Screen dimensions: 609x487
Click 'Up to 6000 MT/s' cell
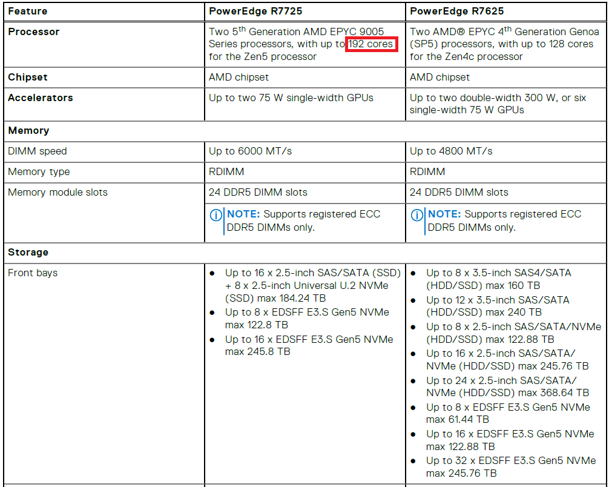tap(250, 151)
